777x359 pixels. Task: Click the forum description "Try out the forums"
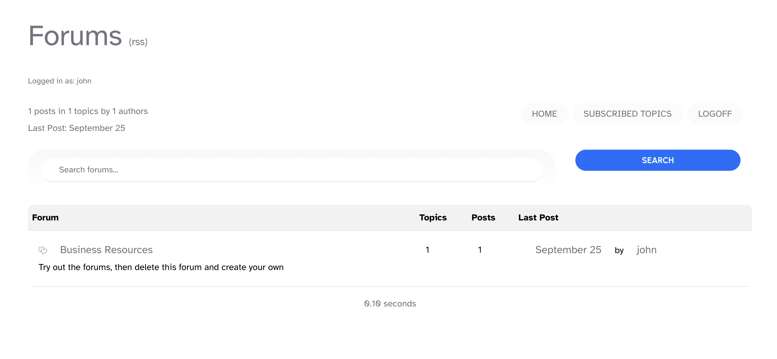point(161,267)
